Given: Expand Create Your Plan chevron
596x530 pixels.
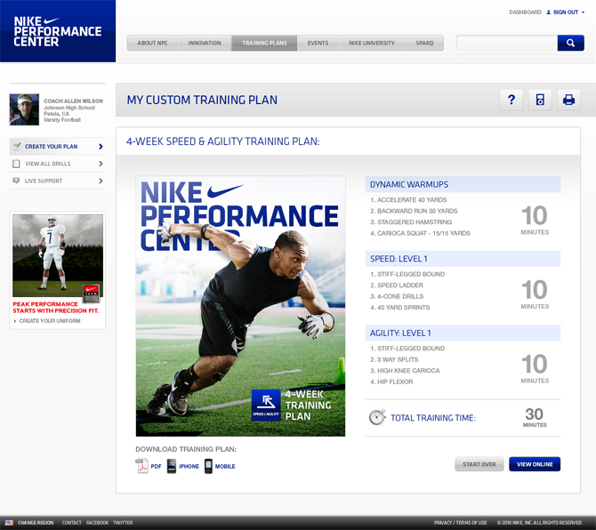Looking at the screenshot, I should click(101, 146).
